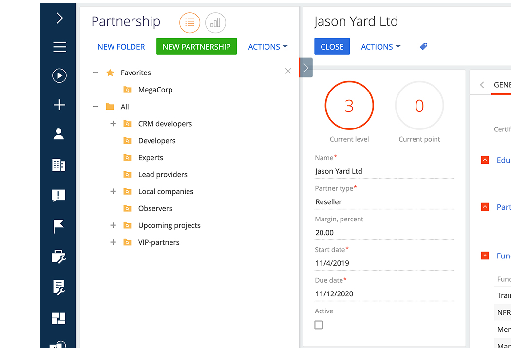The height and width of the screenshot is (348, 511).
Task: Click the plus quick-add icon in the sidebar
Action: pos(59,105)
